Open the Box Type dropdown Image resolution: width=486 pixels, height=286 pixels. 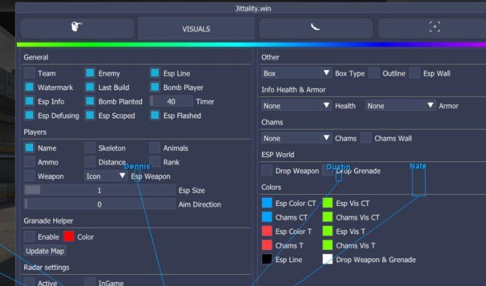[x=296, y=73]
